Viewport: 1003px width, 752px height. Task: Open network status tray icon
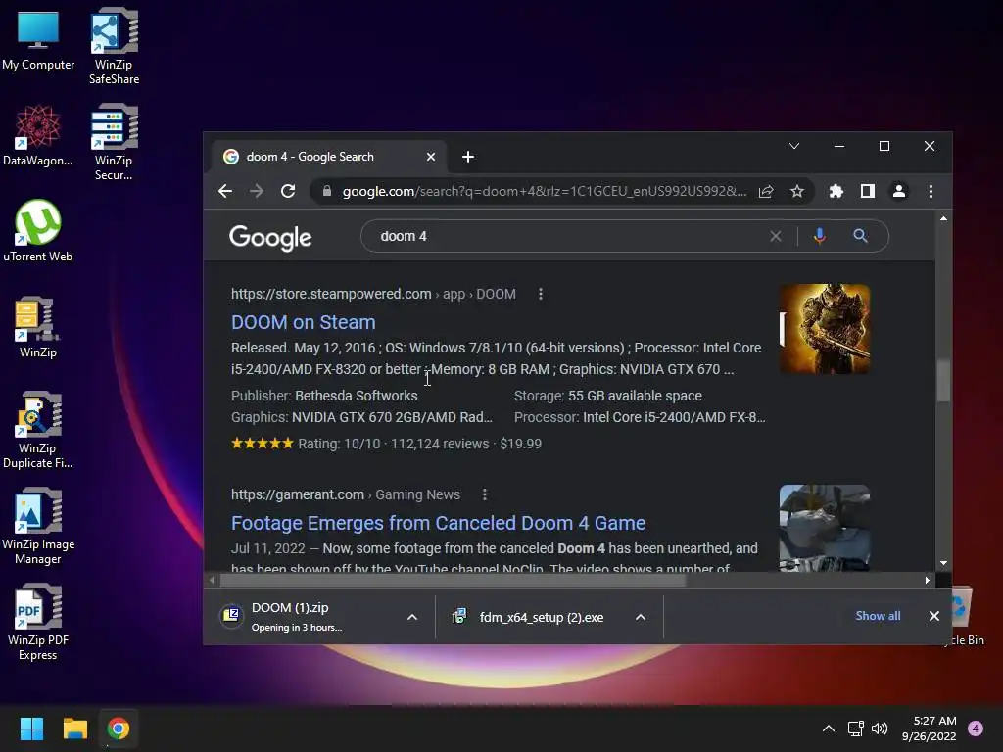[855, 728]
